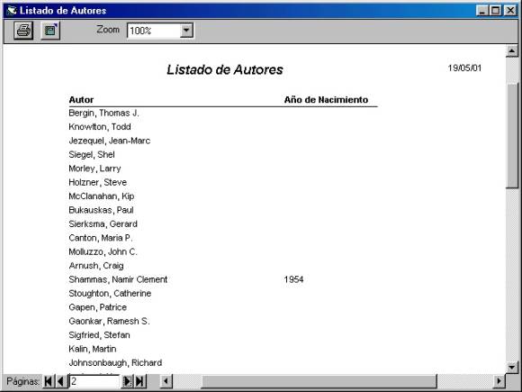The height and width of the screenshot is (392, 522).
Task: Click the Shammas, Namir Clement entry
Action: point(118,279)
